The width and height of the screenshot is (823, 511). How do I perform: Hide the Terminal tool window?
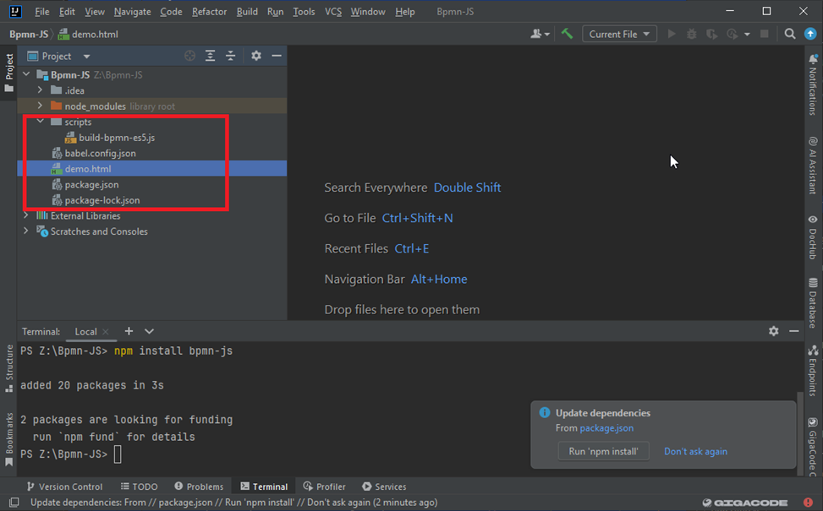pos(794,331)
